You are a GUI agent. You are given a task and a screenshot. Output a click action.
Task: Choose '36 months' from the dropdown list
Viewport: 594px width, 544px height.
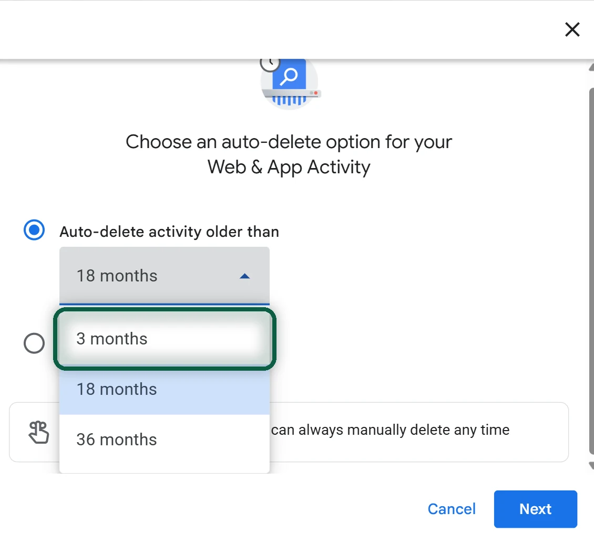165,440
